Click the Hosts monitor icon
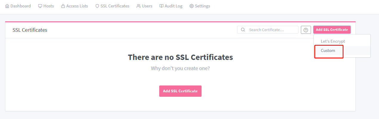The height and width of the screenshot is (119, 379). point(40,6)
